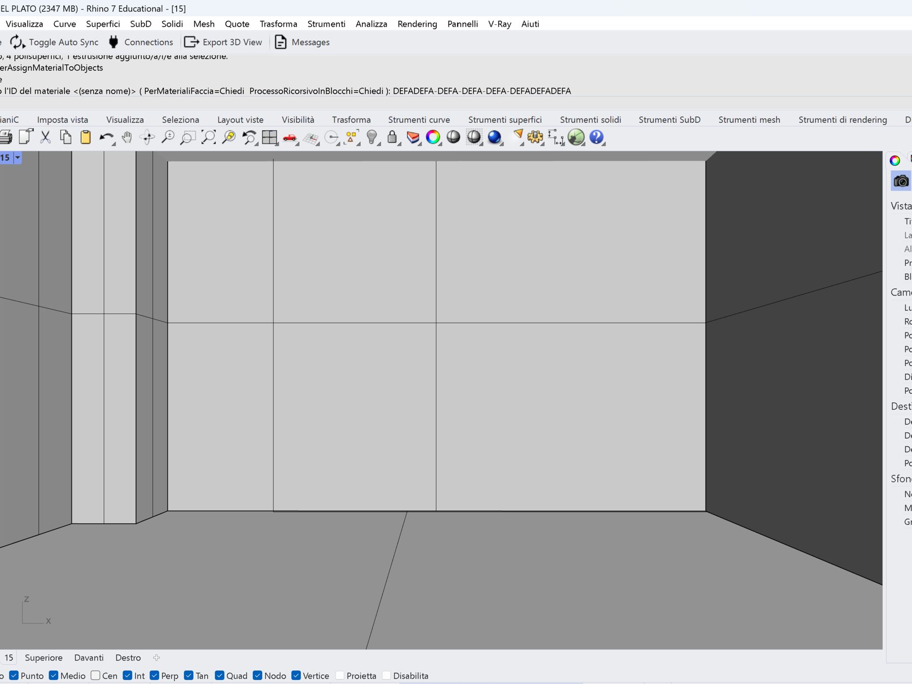The height and width of the screenshot is (684, 912).
Task: Select the Pan hand tool
Action: pyautogui.click(x=127, y=137)
